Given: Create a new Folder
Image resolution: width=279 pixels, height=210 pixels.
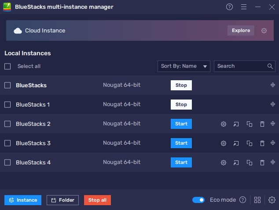Looking at the screenshot, I should tap(62, 200).
